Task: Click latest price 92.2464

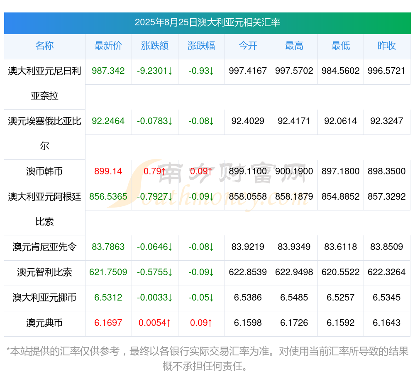Action: pyautogui.click(x=108, y=121)
